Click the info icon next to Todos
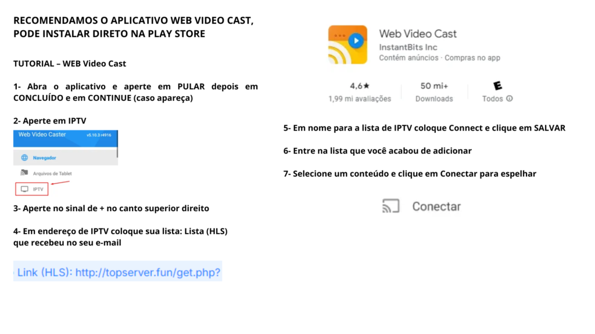Image resolution: width=595 pixels, height=334 pixels. (x=509, y=99)
